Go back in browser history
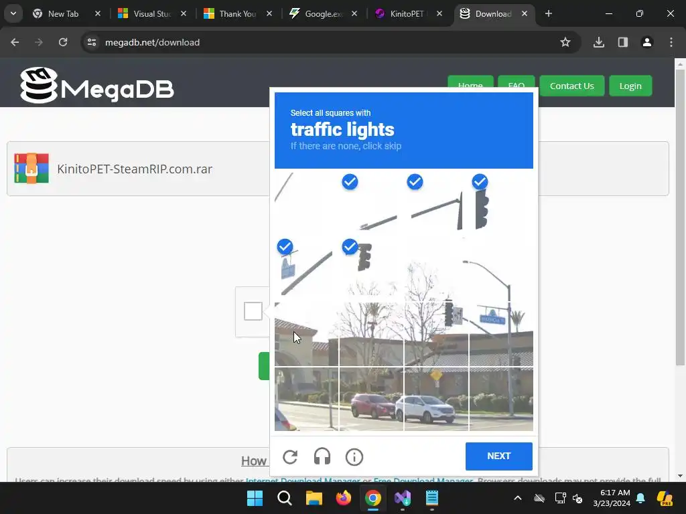Viewport: 686px width, 514px height. coord(15,42)
